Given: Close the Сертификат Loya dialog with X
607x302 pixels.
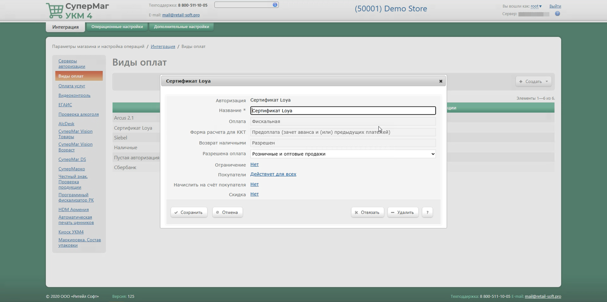Looking at the screenshot, I should (x=441, y=81).
